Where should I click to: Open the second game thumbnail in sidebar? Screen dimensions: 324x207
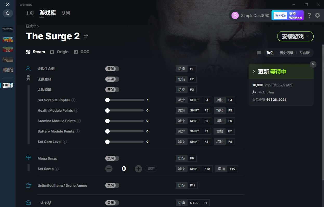(8, 39)
